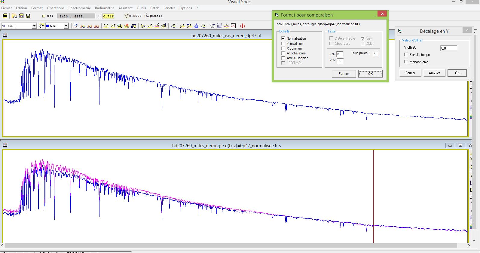Select the magnifying glass zoom tool
The height and width of the screenshot is (253, 480).
(120, 26)
